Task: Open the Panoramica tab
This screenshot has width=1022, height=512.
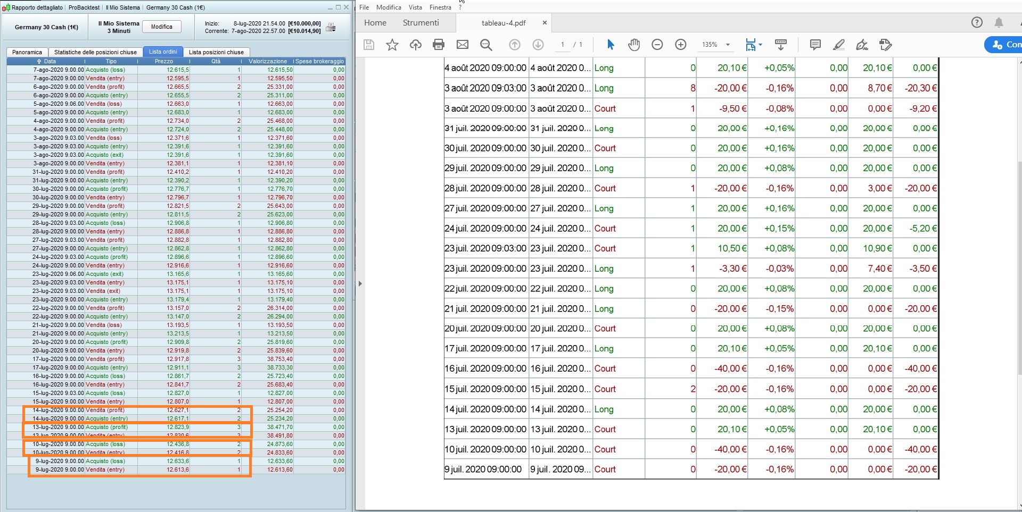Action: (x=27, y=52)
